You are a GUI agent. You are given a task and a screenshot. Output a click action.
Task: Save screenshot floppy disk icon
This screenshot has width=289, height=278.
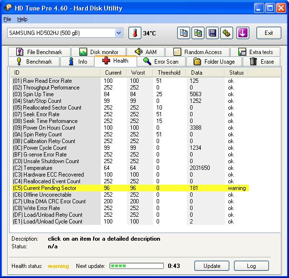pyautogui.click(x=212, y=33)
